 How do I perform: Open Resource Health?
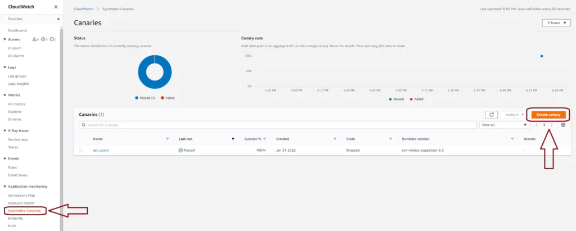click(21, 203)
